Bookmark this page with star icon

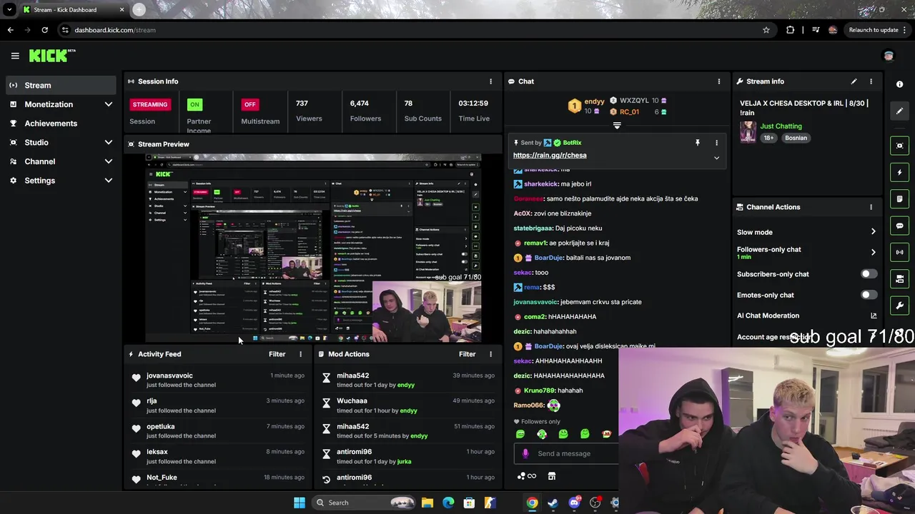766,30
